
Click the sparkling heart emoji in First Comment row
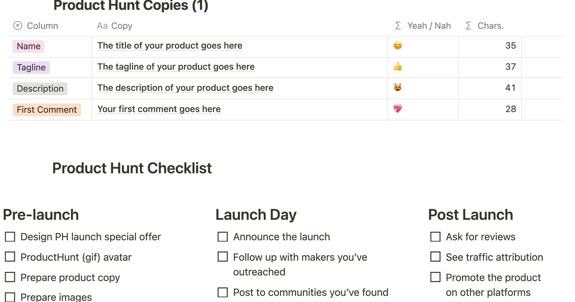point(398,109)
